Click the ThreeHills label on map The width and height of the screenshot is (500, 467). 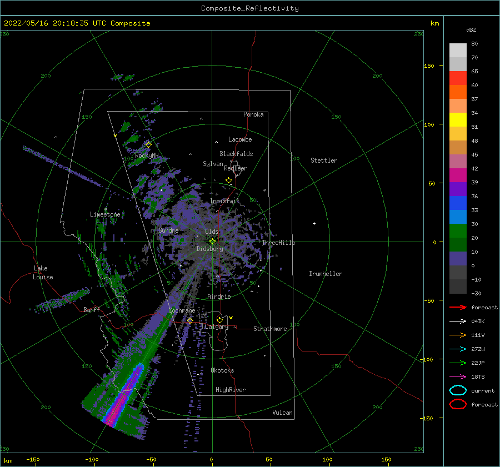[x=279, y=243]
